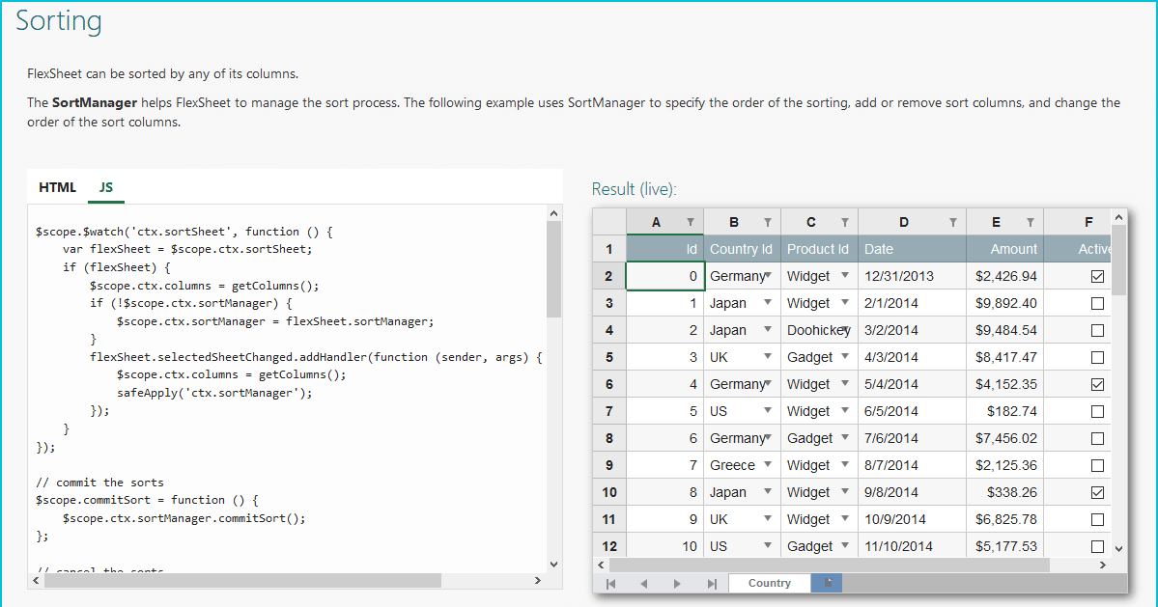
Task: Click the filter icon in column E header
Action: pos(1031,222)
